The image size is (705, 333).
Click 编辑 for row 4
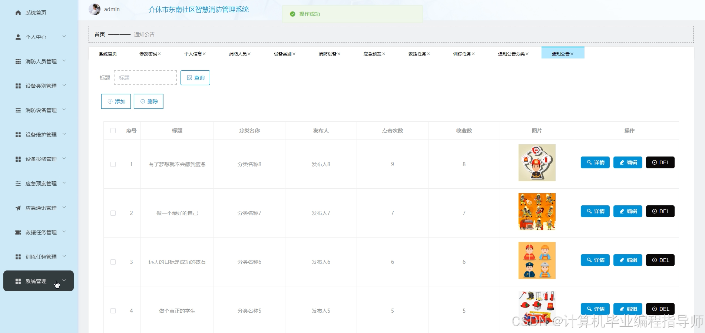click(x=628, y=309)
